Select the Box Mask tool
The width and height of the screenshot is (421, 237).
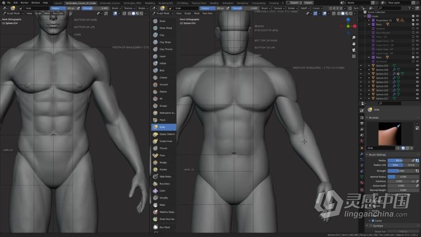(x=163, y=227)
